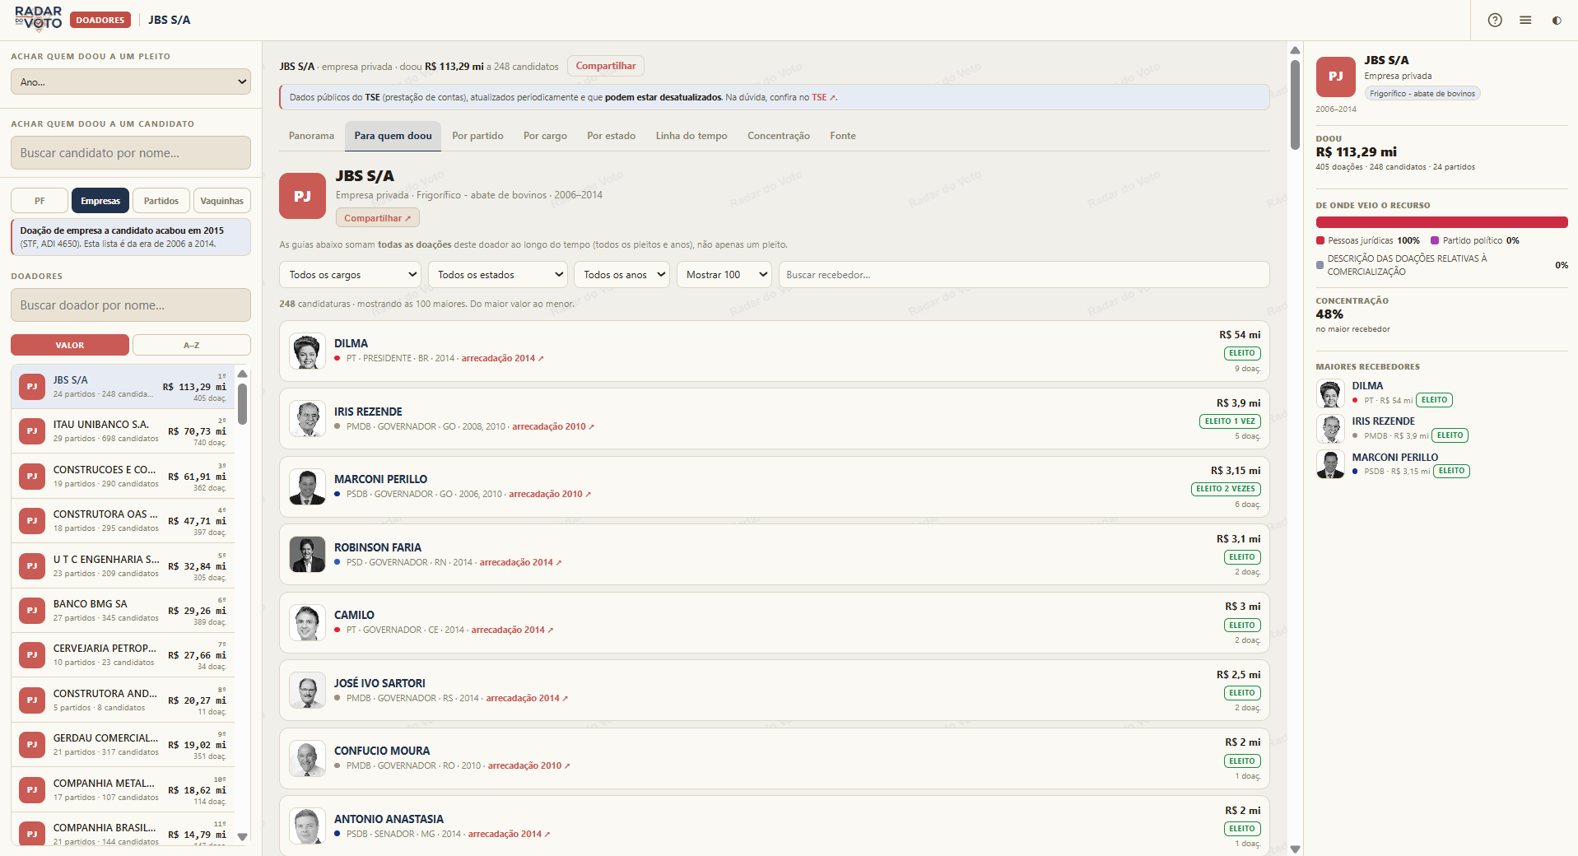The image size is (1578, 856).
Task: Open the Todos os anos dropdown
Action: click(622, 275)
